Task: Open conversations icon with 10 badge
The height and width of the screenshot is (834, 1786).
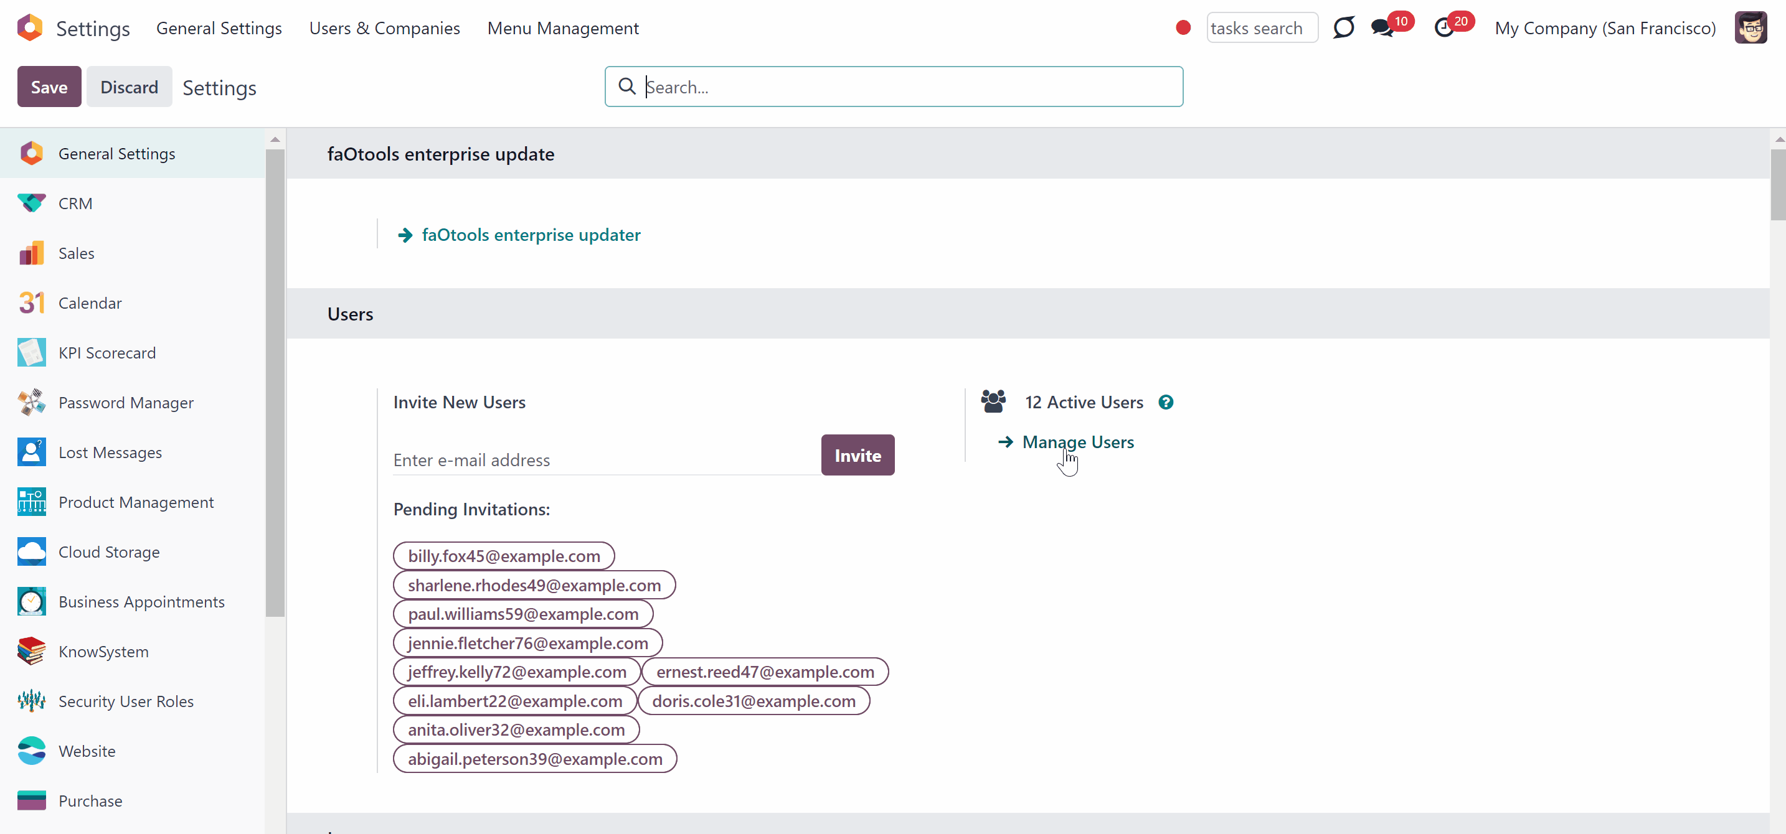Action: (1382, 28)
